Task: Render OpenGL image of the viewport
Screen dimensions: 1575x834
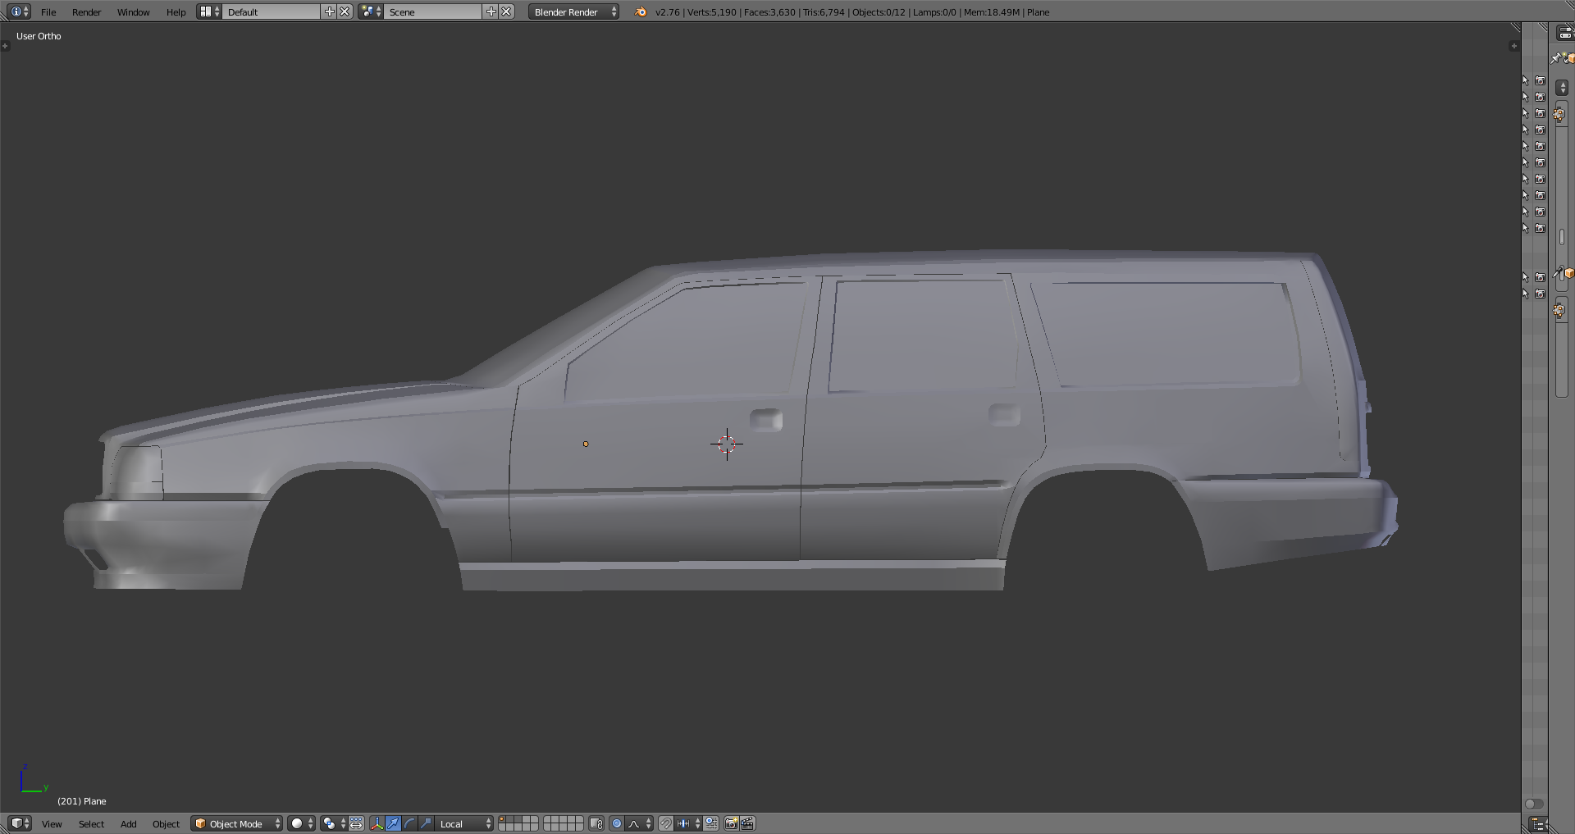Action: pyautogui.click(x=731, y=823)
